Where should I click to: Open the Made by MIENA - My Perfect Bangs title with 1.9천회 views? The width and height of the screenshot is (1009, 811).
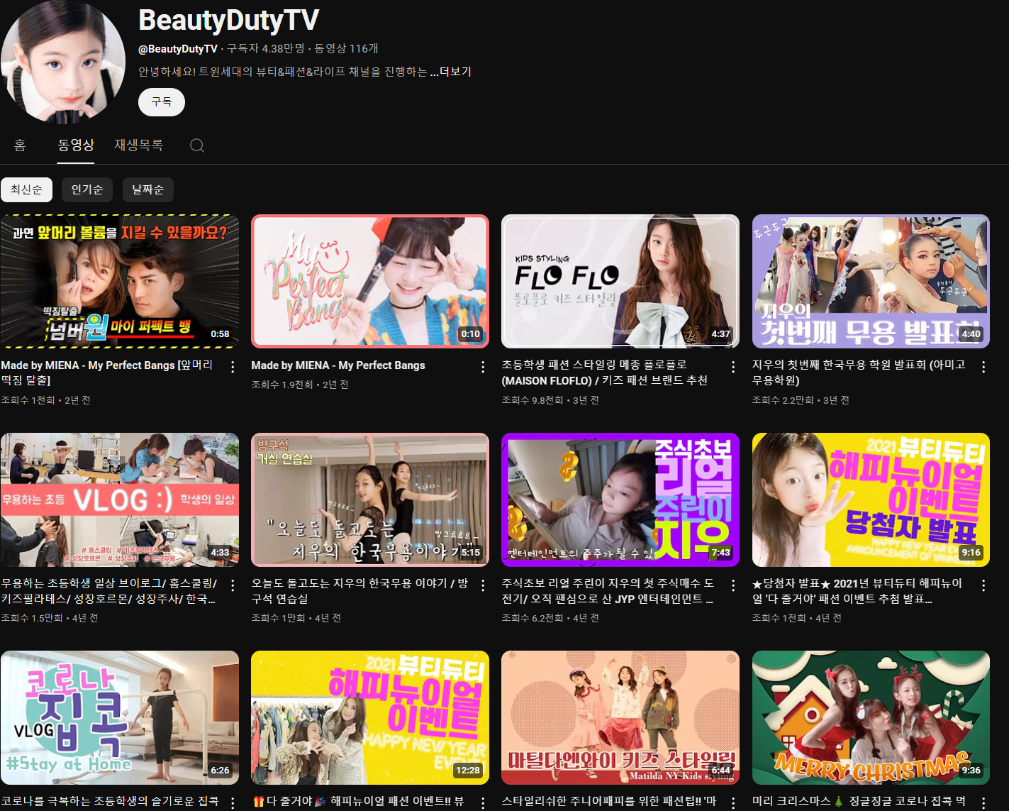(x=338, y=365)
